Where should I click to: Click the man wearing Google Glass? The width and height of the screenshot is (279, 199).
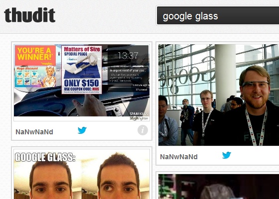coord(255,105)
